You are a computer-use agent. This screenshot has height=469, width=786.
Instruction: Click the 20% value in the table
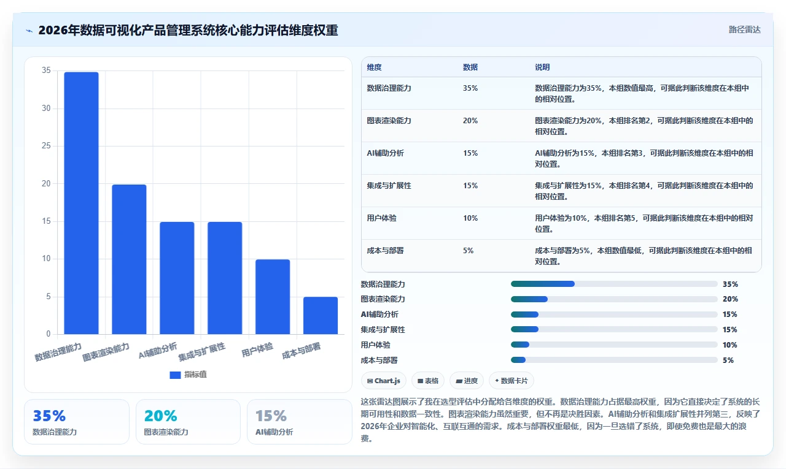pyautogui.click(x=470, y=121)
